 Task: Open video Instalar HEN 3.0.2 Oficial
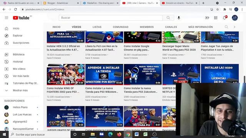63,48
